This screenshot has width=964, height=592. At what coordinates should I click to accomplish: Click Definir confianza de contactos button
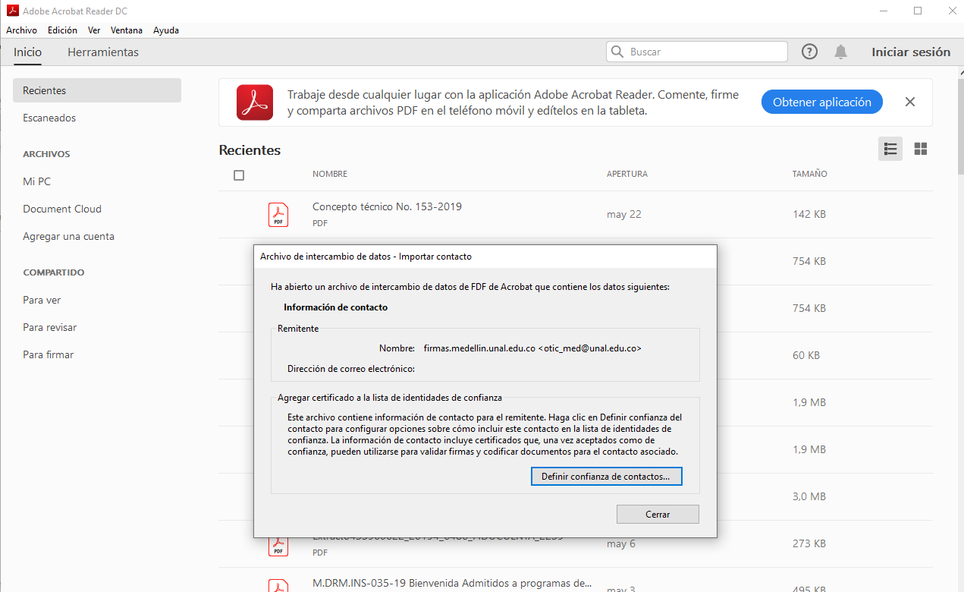point(605,477)
